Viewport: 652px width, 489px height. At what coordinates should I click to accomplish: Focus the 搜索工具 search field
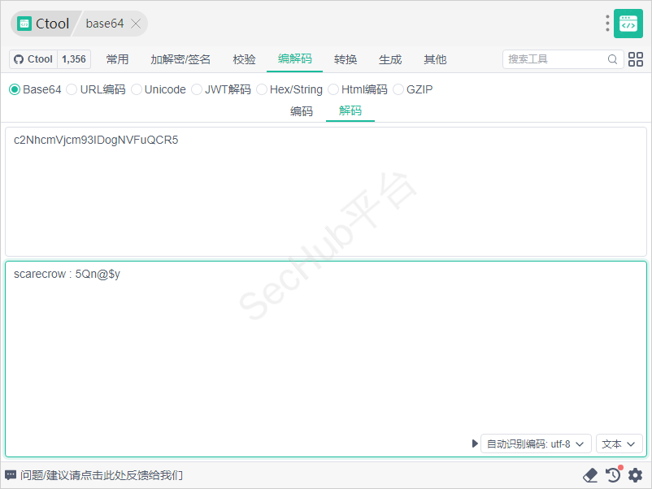point(563,59)
